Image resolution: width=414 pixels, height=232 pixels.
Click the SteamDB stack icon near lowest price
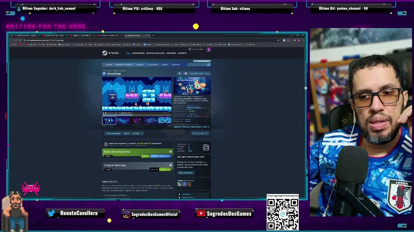[x=106, y=144]
